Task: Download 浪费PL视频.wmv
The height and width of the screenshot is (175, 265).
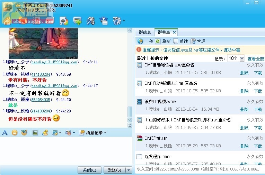Action: 258,110
